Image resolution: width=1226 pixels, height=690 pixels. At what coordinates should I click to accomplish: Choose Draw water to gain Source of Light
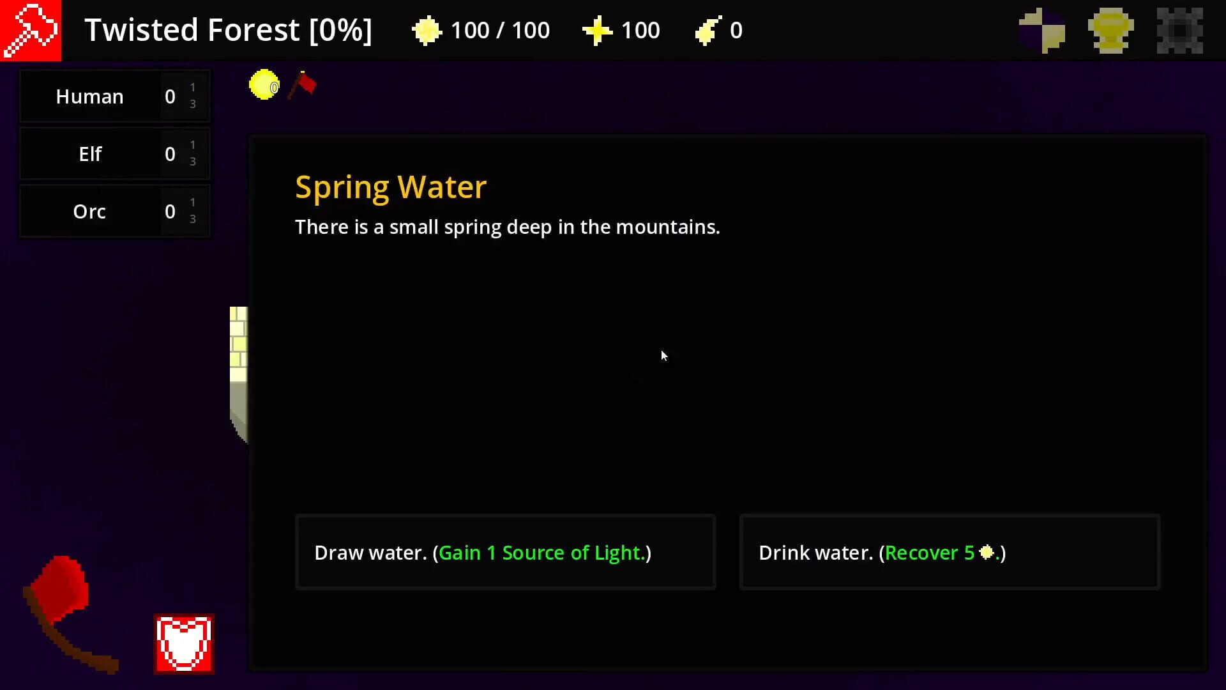click(504, 552)
